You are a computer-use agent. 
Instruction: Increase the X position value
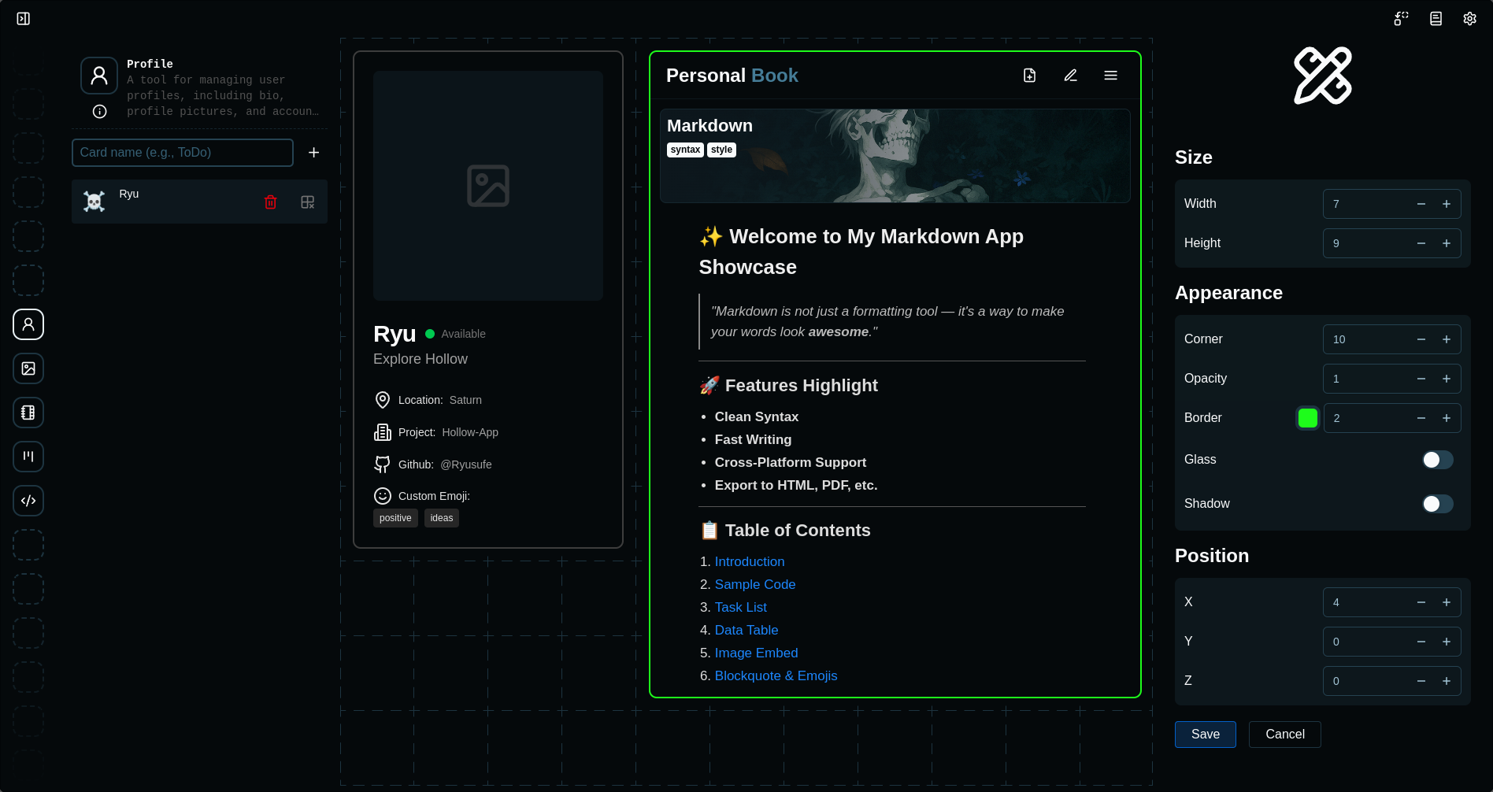(x=1447, y=602)
